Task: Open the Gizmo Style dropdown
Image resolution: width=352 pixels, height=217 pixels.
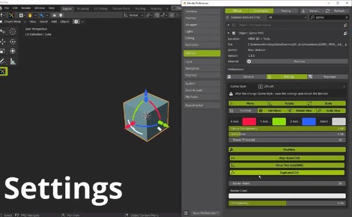Action: pos(301,87)
